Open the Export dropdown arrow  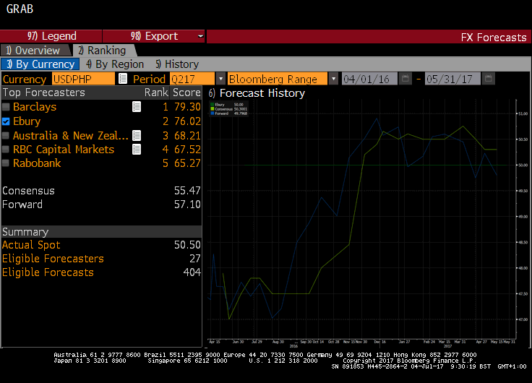[x=200, y=36]
